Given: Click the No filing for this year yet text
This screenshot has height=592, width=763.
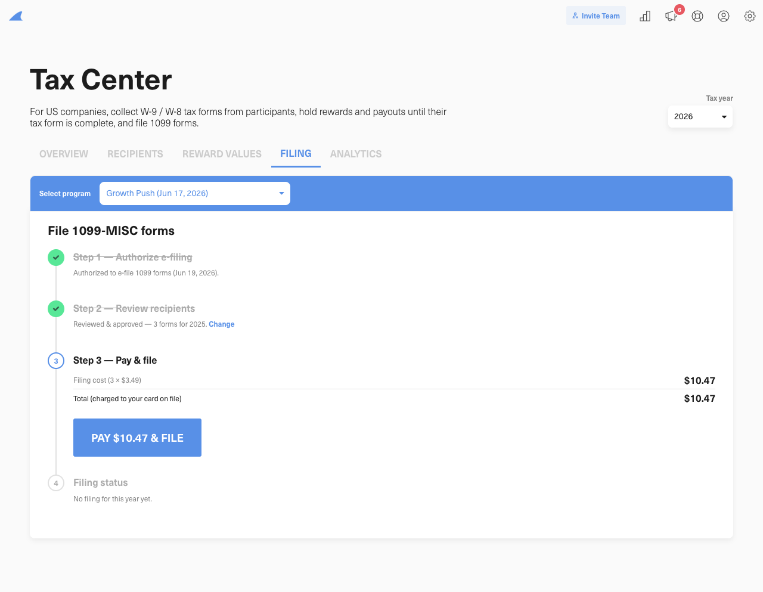Looking at the screenshot, I should click(113, 499).
